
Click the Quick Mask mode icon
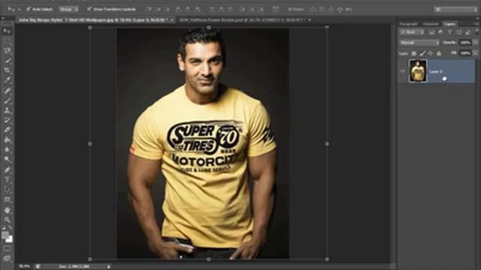click(x=7, y=248)
